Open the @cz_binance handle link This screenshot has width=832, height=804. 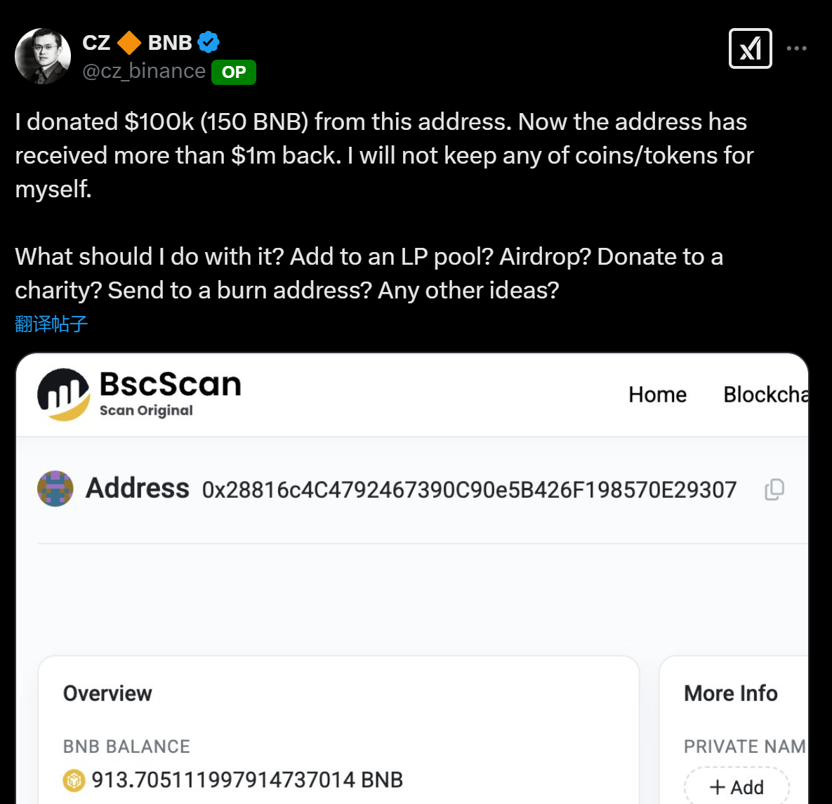coord(144,72)
